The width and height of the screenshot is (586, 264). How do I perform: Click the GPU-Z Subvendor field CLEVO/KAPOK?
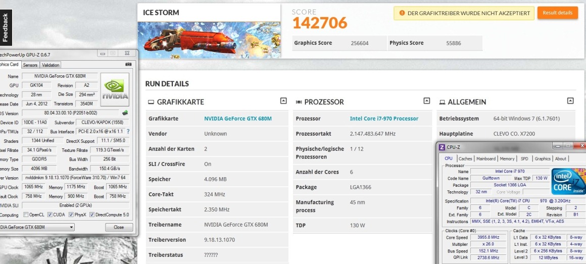103,122
